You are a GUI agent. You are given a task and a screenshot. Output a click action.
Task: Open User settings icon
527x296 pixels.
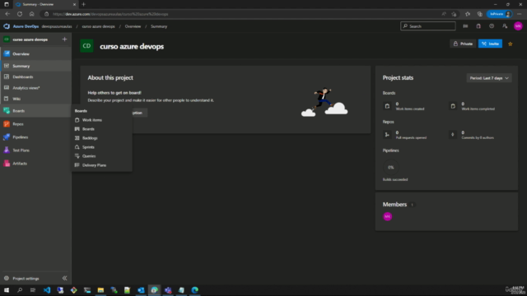pyautogui.click(x=505, y=26)
